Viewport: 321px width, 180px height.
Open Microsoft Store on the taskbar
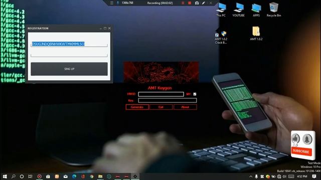48,176
